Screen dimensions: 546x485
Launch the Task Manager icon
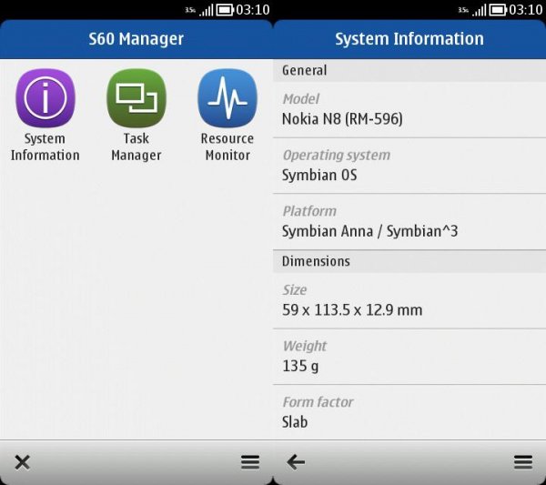[x=136, y=98]
